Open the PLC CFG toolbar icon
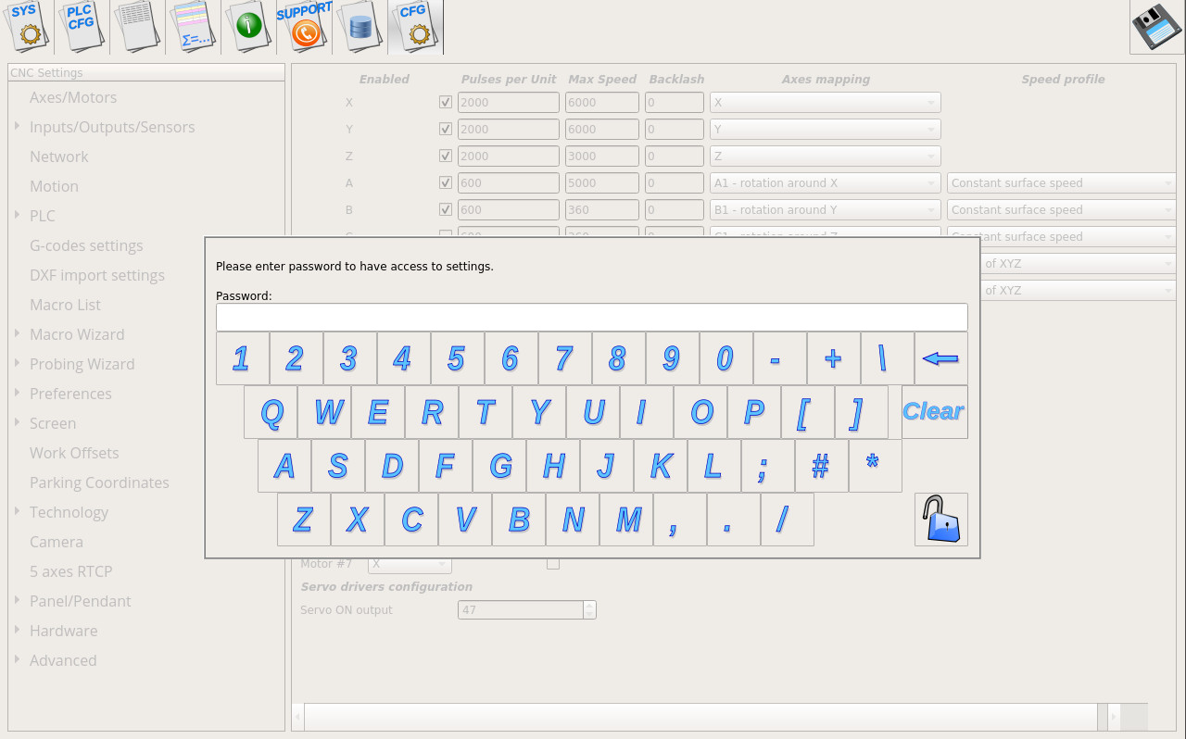The width and height of the screenshot is (1186, 739). pos(82,26)
